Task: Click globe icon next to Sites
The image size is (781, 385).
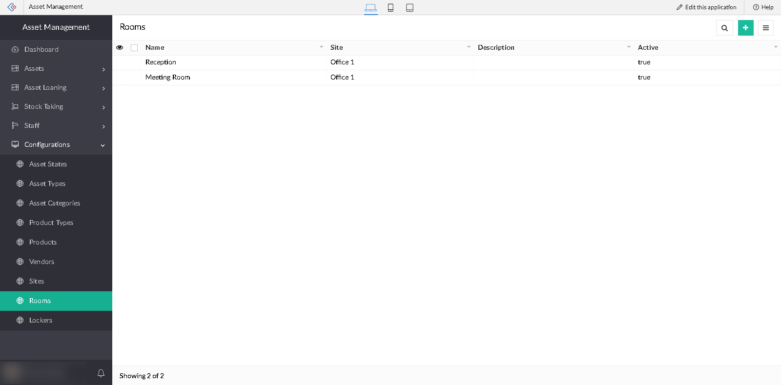Action: 20,281
